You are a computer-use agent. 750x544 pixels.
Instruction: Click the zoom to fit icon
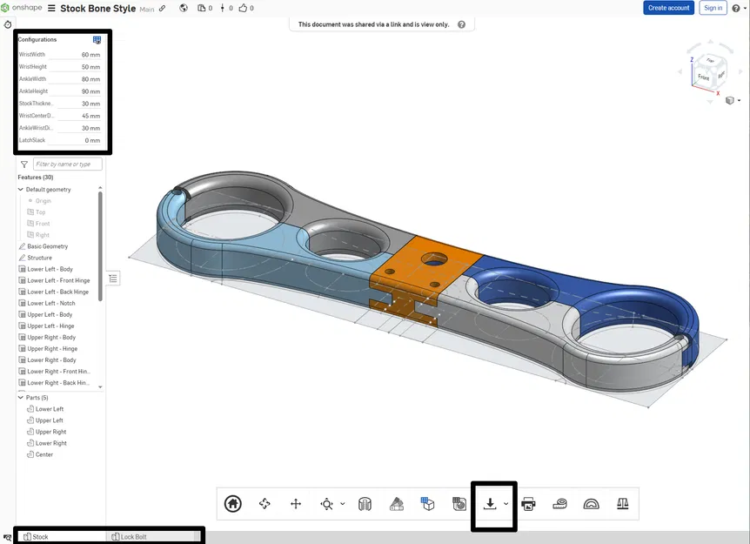326,504
